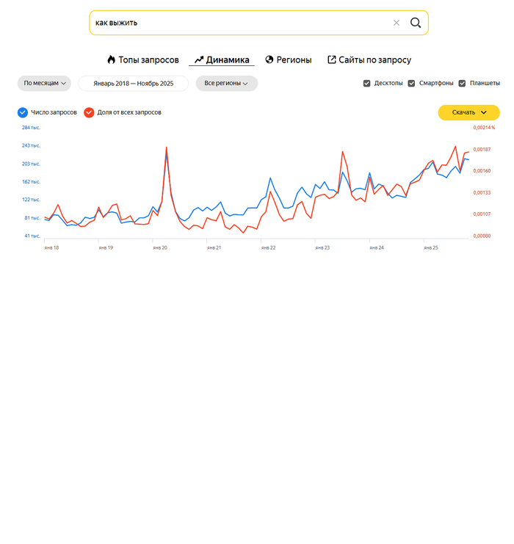
Task: Click the date range Январь 2018 — Ноябрь 2025
Action: (x=133, y=84)
